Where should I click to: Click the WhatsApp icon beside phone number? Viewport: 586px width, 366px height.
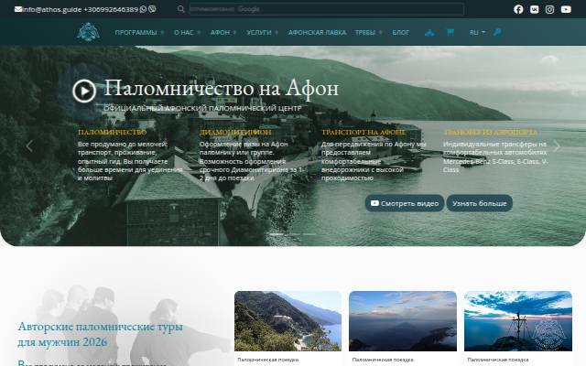143,9
